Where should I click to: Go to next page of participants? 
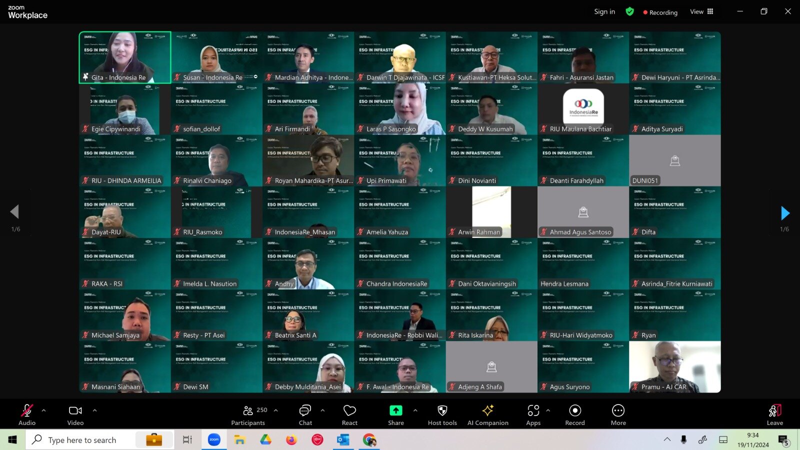coord(785,213)
